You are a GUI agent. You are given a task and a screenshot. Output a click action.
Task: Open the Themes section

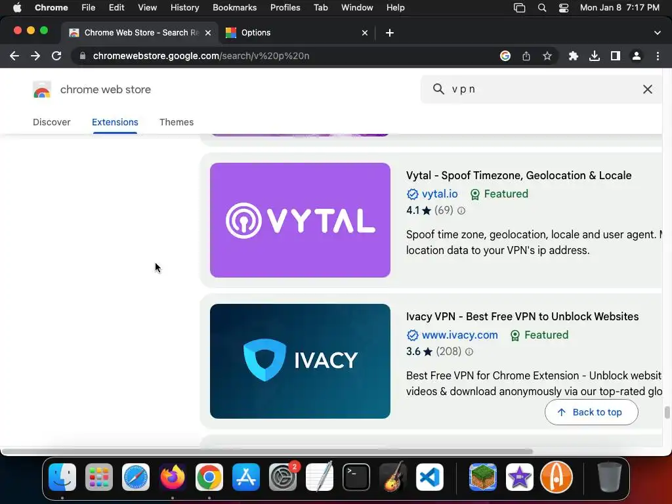(x=177, y=122)
